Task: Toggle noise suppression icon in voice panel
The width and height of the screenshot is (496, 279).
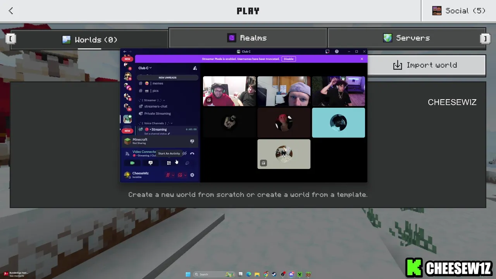Action: point(184,153)
